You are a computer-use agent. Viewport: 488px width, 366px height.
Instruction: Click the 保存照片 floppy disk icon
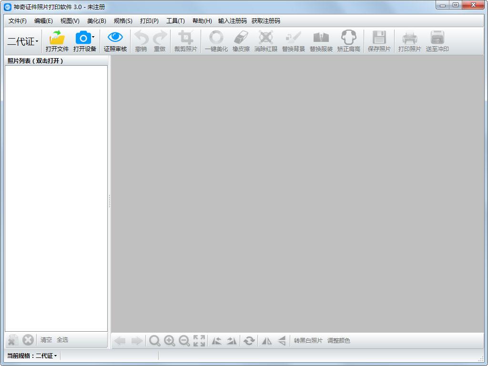tap(379, 38)
